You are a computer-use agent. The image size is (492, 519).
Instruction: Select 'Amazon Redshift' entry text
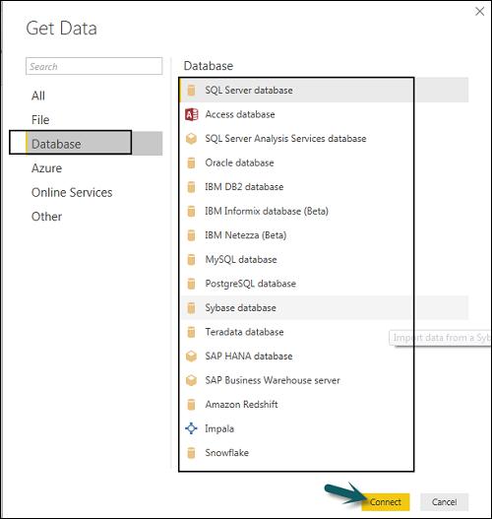click(x=241, y=405)
